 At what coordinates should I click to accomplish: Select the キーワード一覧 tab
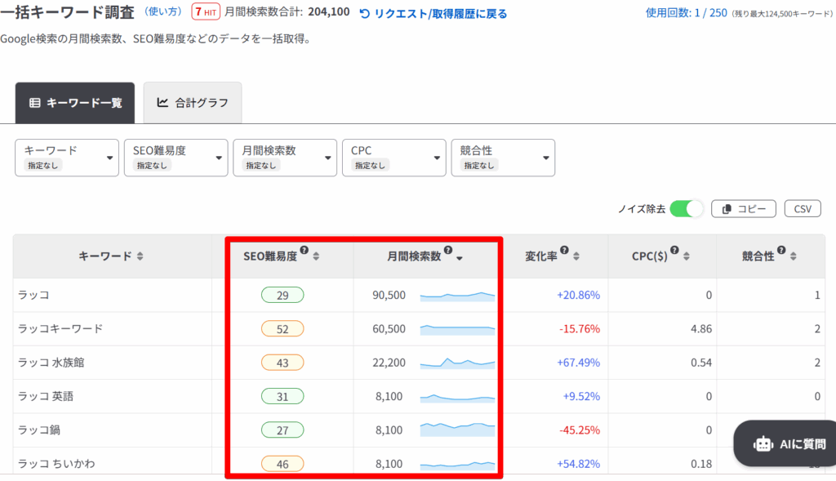tap(75, 103)
